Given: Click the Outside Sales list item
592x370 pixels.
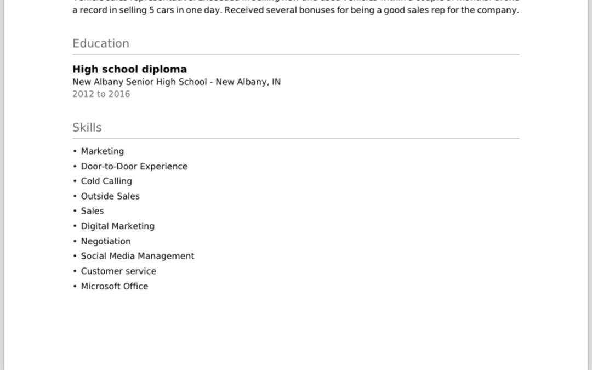Looking at the screenshot, I should pos(110,196).
